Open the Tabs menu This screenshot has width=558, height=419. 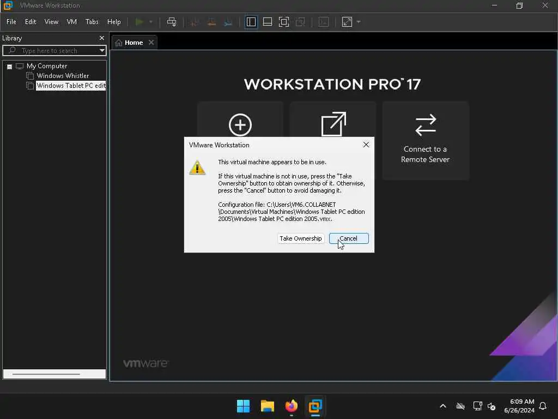pyautogui.click(x=92, y=22)
